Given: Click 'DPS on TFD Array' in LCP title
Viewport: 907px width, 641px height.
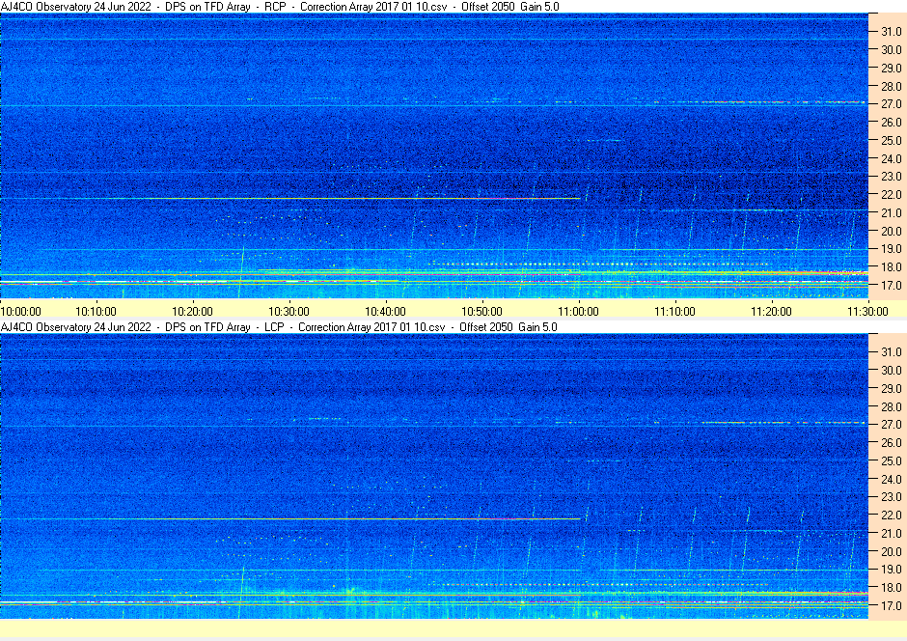Looking at the screenshot, I should pos(207,327).
